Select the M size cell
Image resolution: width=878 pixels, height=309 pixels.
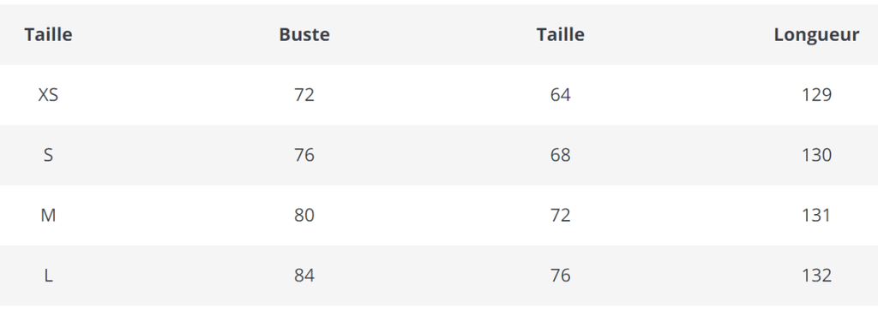(48, 215)
